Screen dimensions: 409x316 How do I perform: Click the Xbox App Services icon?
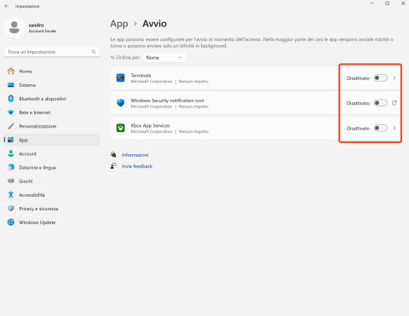pos(121,128)
